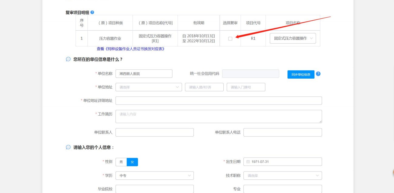Focus 单位地址详细地址 input field
This screenshot has height=193, width=394.
click(219, 101)
